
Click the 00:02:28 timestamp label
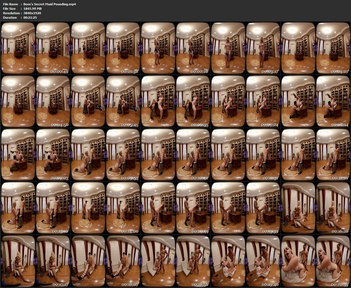point(200,72)
